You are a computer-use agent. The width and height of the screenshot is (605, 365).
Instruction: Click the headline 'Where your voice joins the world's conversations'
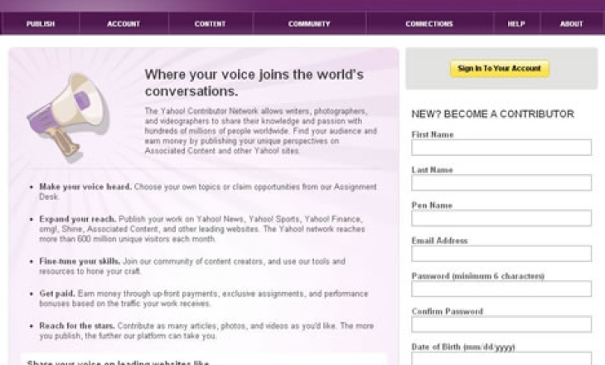point(254,83)
